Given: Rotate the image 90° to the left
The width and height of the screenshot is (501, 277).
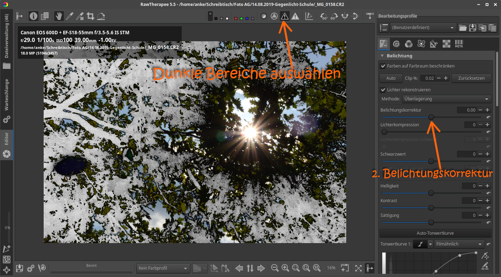Looking at the screenshot, I should 324,16.
